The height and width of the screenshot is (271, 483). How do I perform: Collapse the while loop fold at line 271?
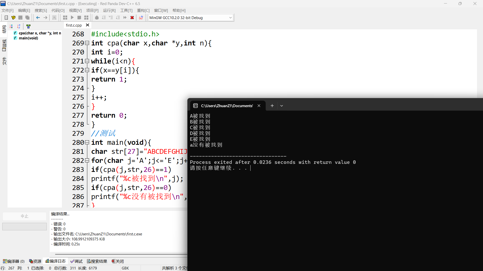click(87, 61)
